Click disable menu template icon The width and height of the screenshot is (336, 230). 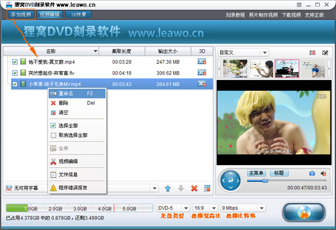click(x=312, y=53)
